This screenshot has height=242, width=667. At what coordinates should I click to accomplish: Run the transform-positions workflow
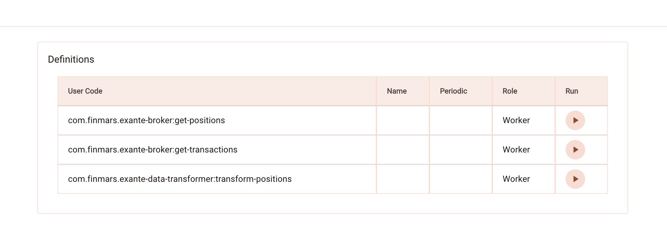575,179
